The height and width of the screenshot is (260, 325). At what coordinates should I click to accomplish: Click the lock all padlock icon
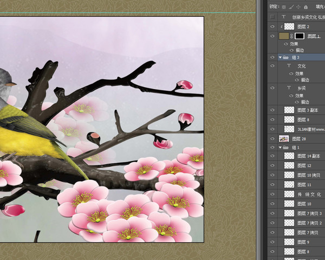coord(305,7)
